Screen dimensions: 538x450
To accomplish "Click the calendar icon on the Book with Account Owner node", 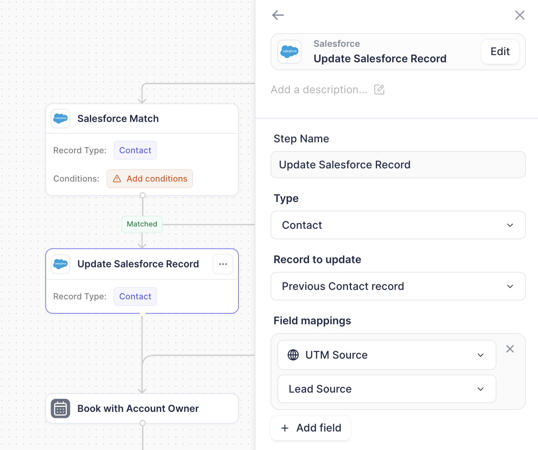I will pyautogui.click(x=60, y=408).
